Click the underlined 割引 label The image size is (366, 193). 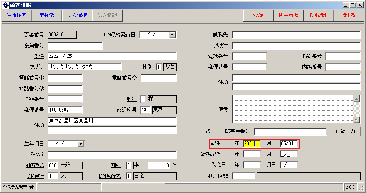116,165
